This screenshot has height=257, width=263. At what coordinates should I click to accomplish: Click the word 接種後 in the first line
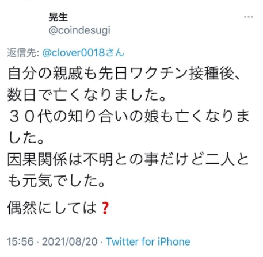(211, 73)
